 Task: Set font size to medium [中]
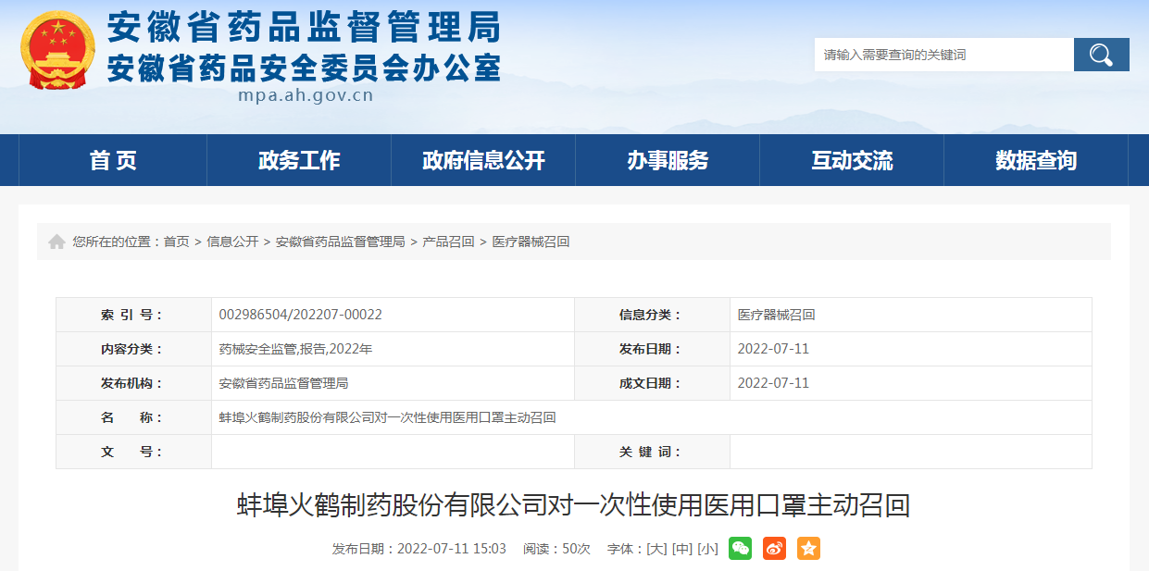pos(682,549)
